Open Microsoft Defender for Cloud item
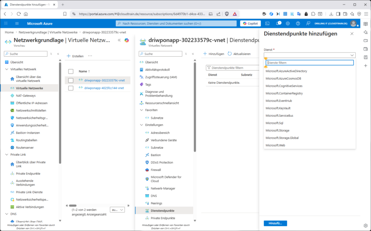The height and width of the screenshot is (231, 371). pyautogui.click(x=166, y=179)
